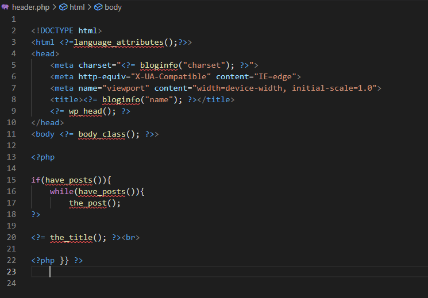
Task: Click the while keyword on line 16
Action: point(61,192)
